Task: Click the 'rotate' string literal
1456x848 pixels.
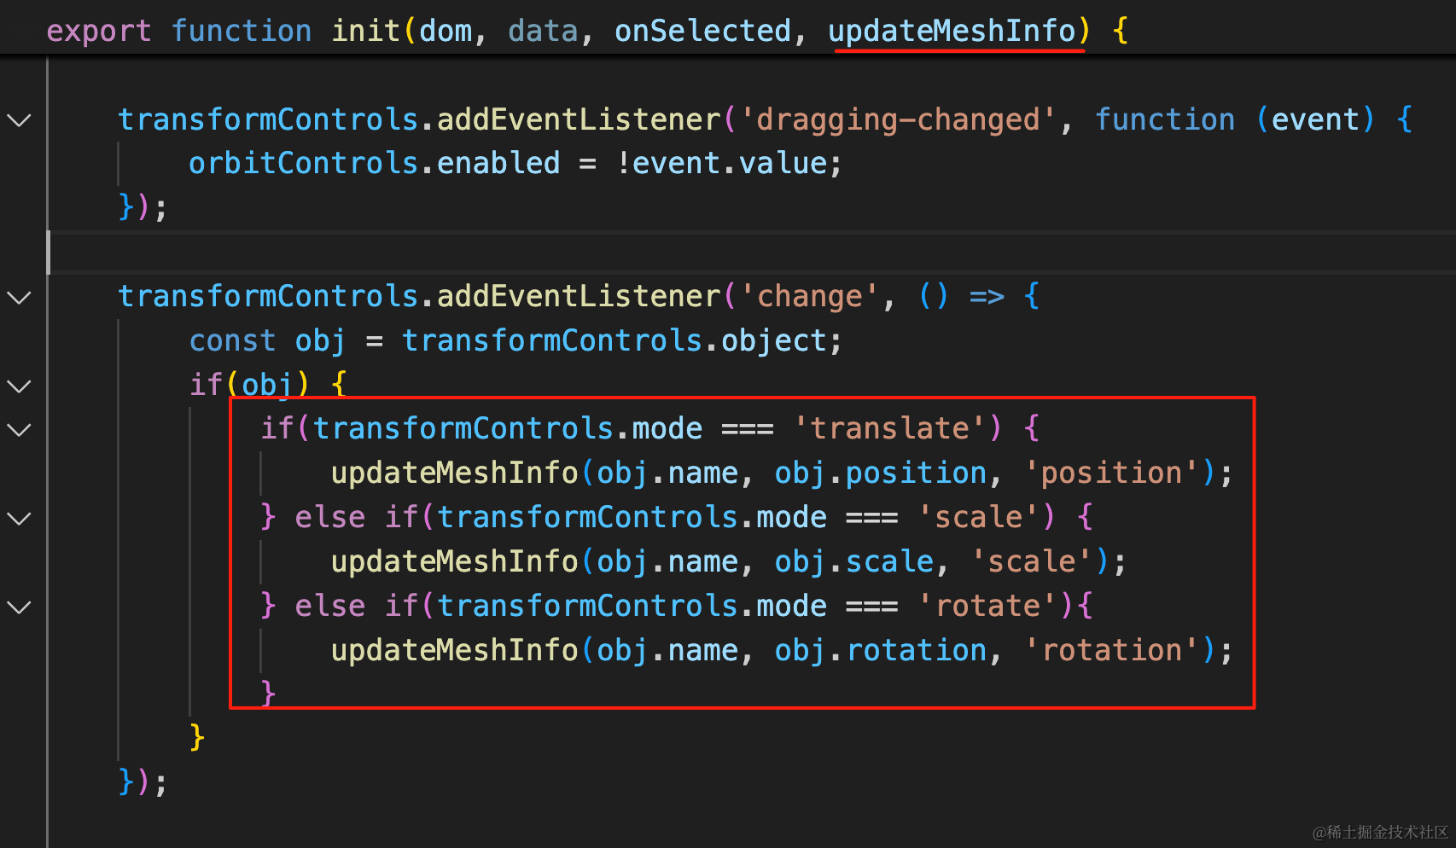Action: [988, 607]
